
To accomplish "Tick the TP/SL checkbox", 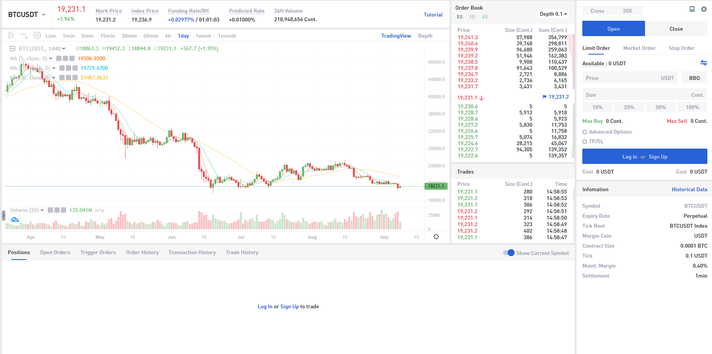I will coord(585,142).
